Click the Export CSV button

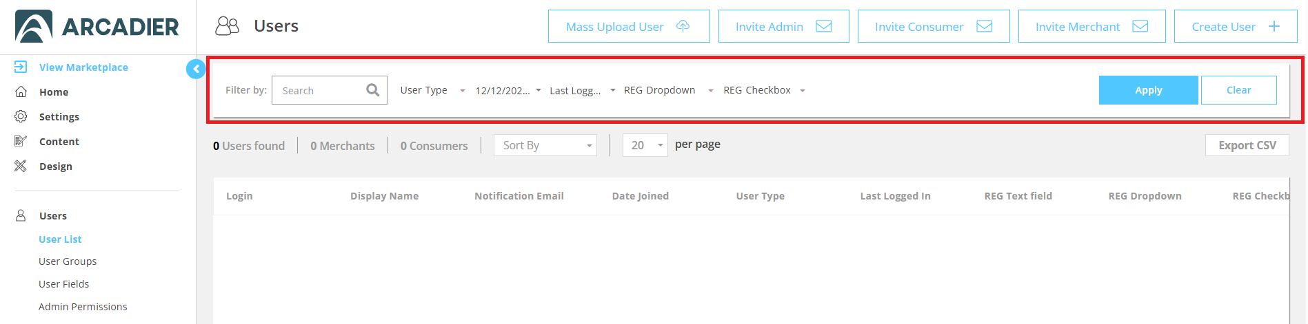click(1247, 145)
